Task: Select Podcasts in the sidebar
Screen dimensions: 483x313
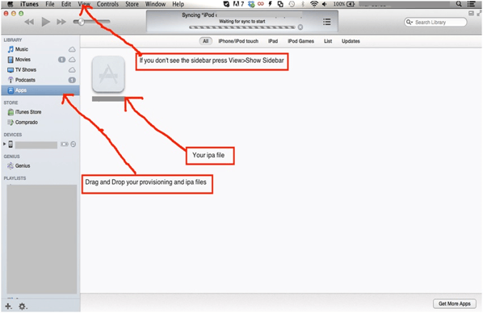Action: click(x=40, y=80)
